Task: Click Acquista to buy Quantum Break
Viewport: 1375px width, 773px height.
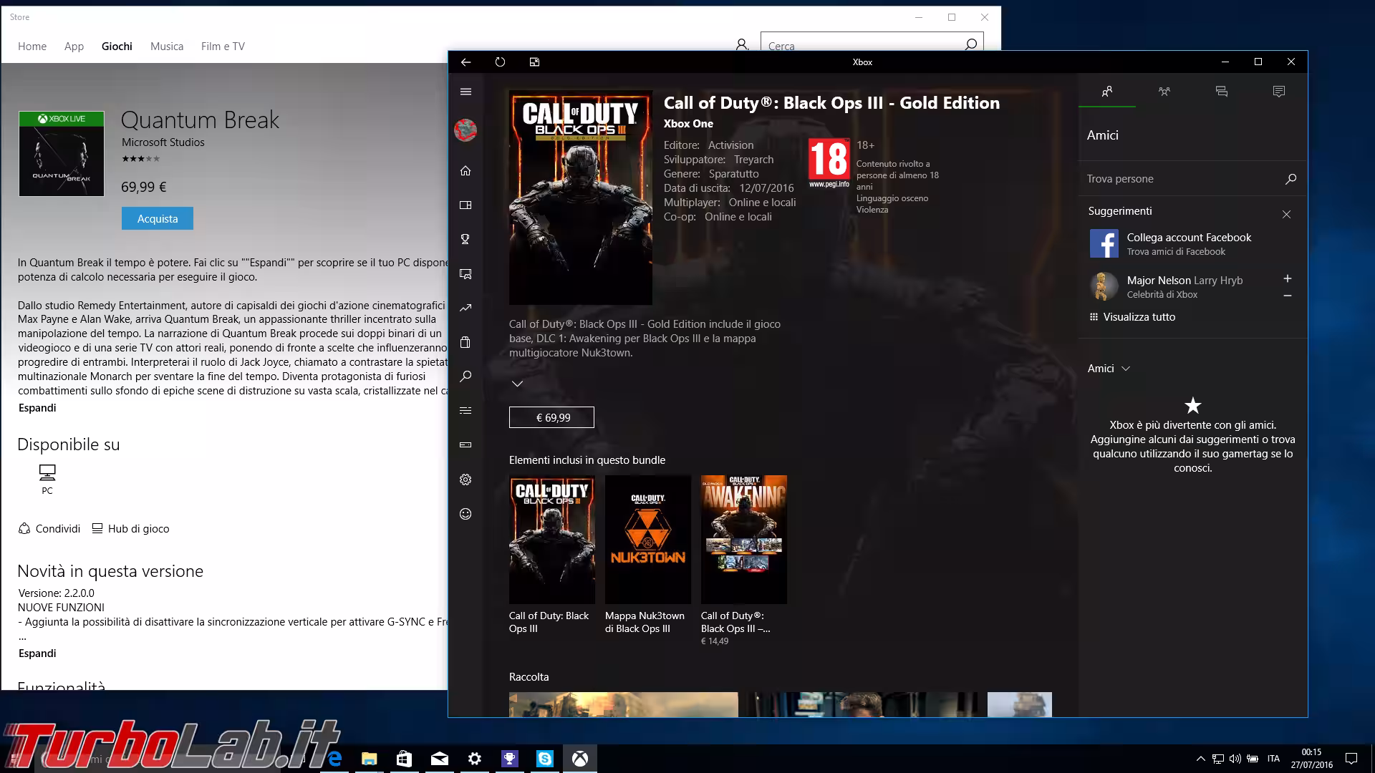Action: click(x=157, y=218)
